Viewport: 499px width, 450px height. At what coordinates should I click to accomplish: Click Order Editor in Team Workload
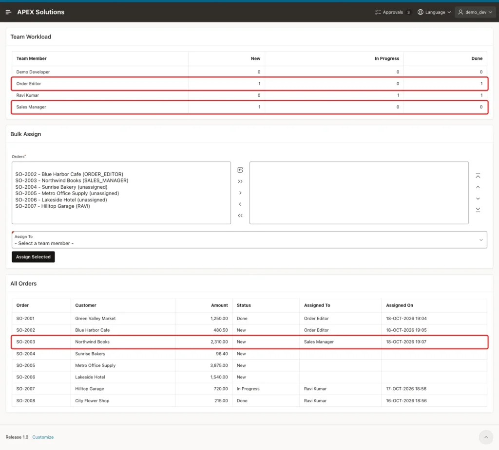coord(29,84)
